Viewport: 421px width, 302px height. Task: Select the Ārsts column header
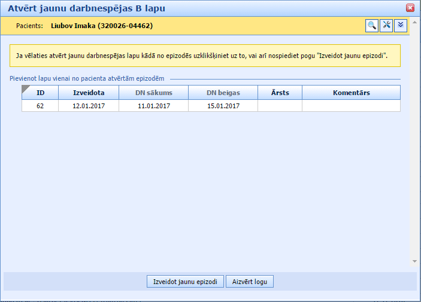(280, 93)
